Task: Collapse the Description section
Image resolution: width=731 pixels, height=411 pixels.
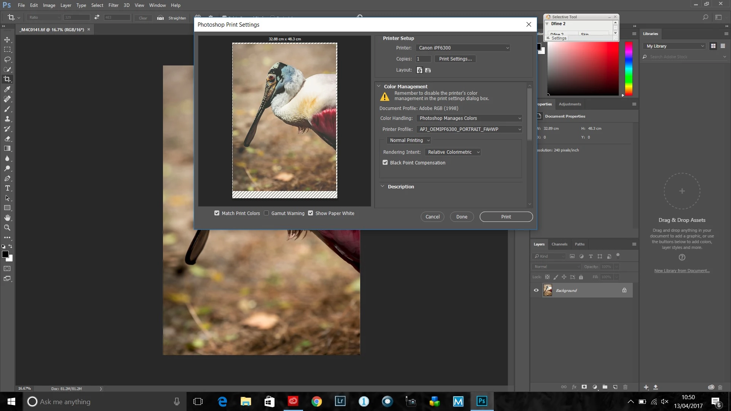Action: [382, 186]
